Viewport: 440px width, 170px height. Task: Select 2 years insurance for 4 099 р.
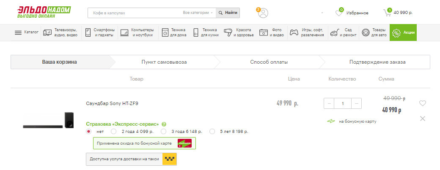[113, 131]
